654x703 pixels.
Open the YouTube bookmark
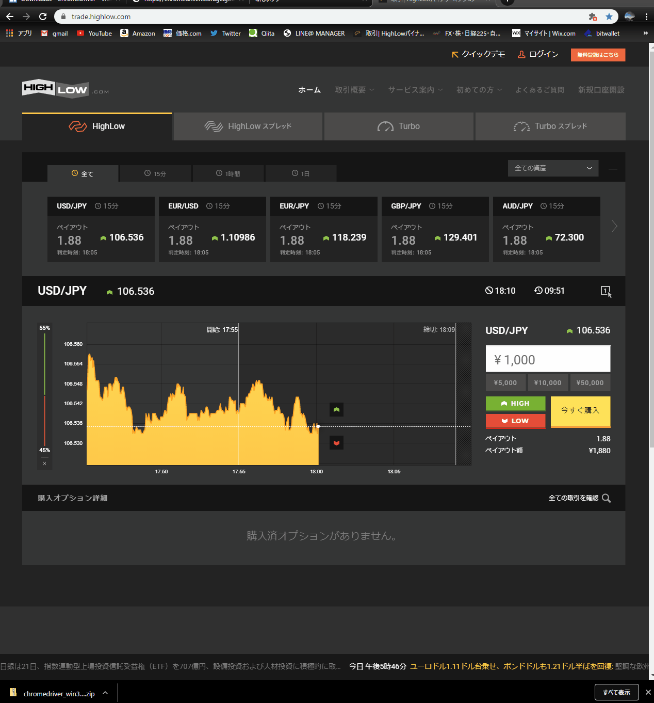pyautogui.click(x=94, y=33)
